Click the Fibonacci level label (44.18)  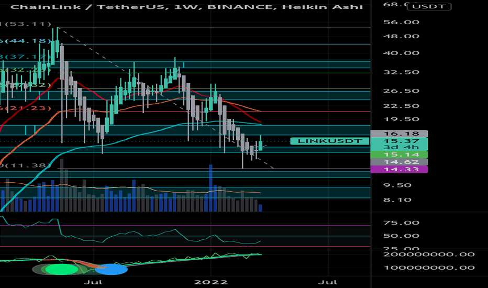pos(25,41)
